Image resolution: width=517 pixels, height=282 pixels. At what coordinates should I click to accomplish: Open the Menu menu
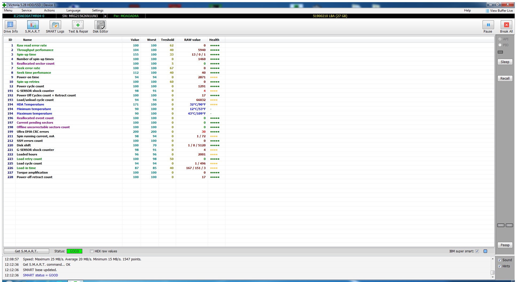point(8,10)
